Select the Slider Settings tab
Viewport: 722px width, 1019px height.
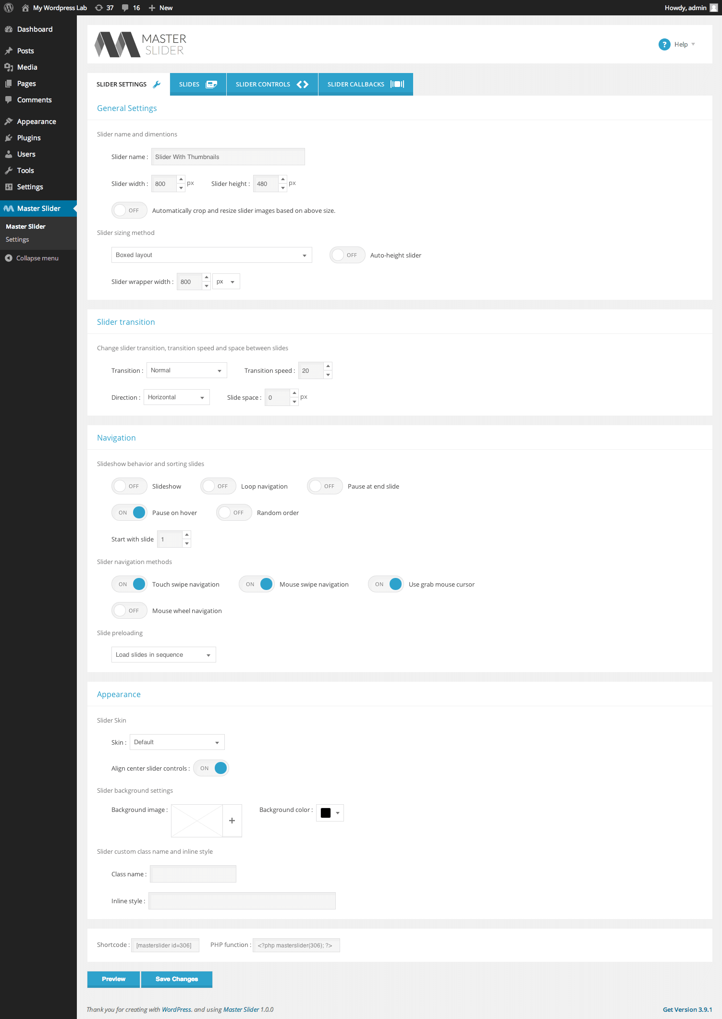(129, 84)
